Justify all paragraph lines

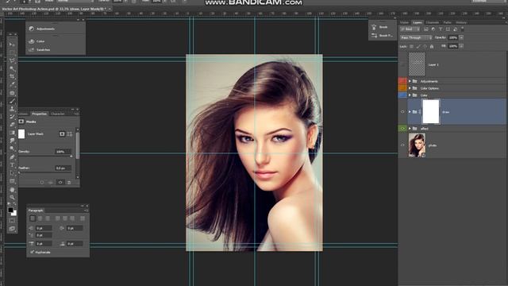[83, 218]
